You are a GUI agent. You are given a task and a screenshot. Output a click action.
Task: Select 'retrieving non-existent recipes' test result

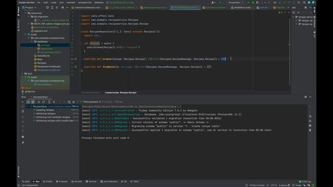tap(53, 117)
